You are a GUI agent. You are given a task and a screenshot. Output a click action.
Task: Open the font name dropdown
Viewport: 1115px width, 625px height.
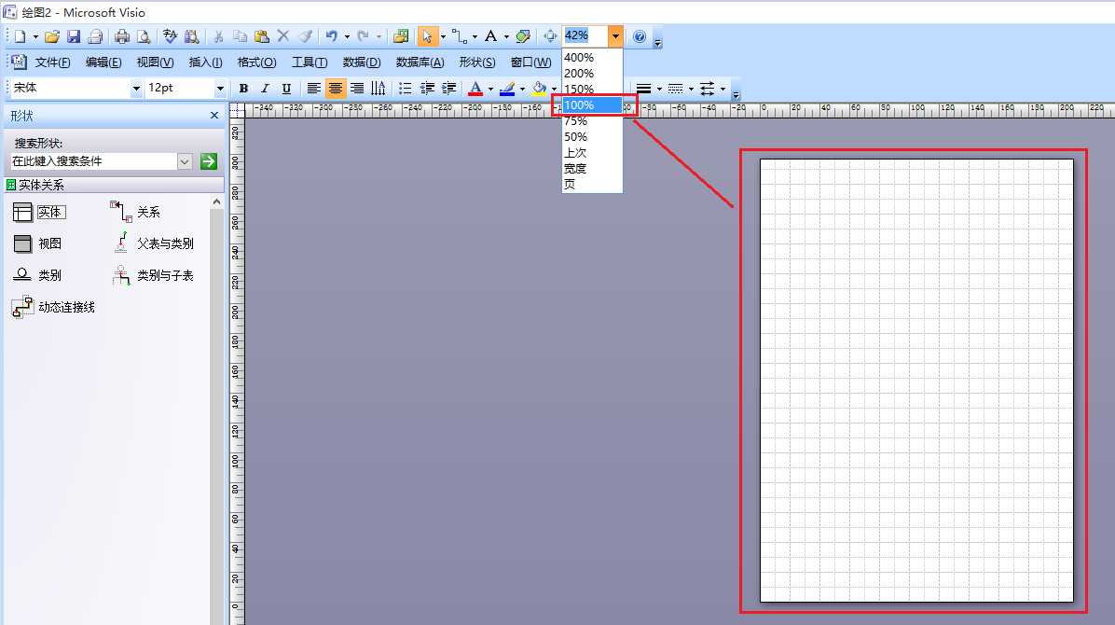click(136, 89)
